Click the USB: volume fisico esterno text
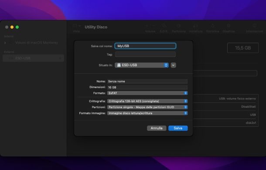The width and height of the screenshot is (266, 170). pyautogui.click(x=237, y=99)
